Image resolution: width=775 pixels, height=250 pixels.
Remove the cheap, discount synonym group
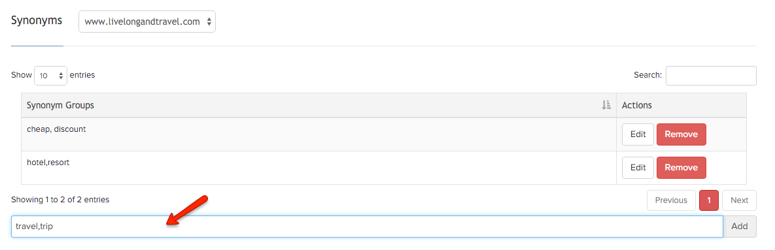click(681, 134)
